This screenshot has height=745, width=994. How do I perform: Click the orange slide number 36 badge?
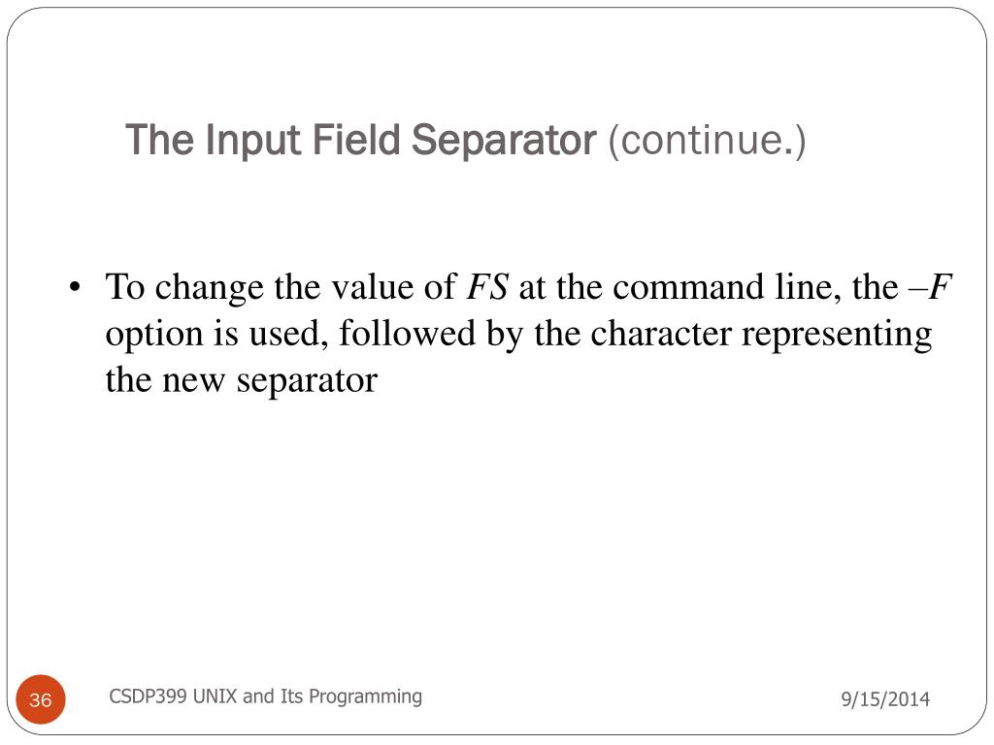(x=41, y=699)
